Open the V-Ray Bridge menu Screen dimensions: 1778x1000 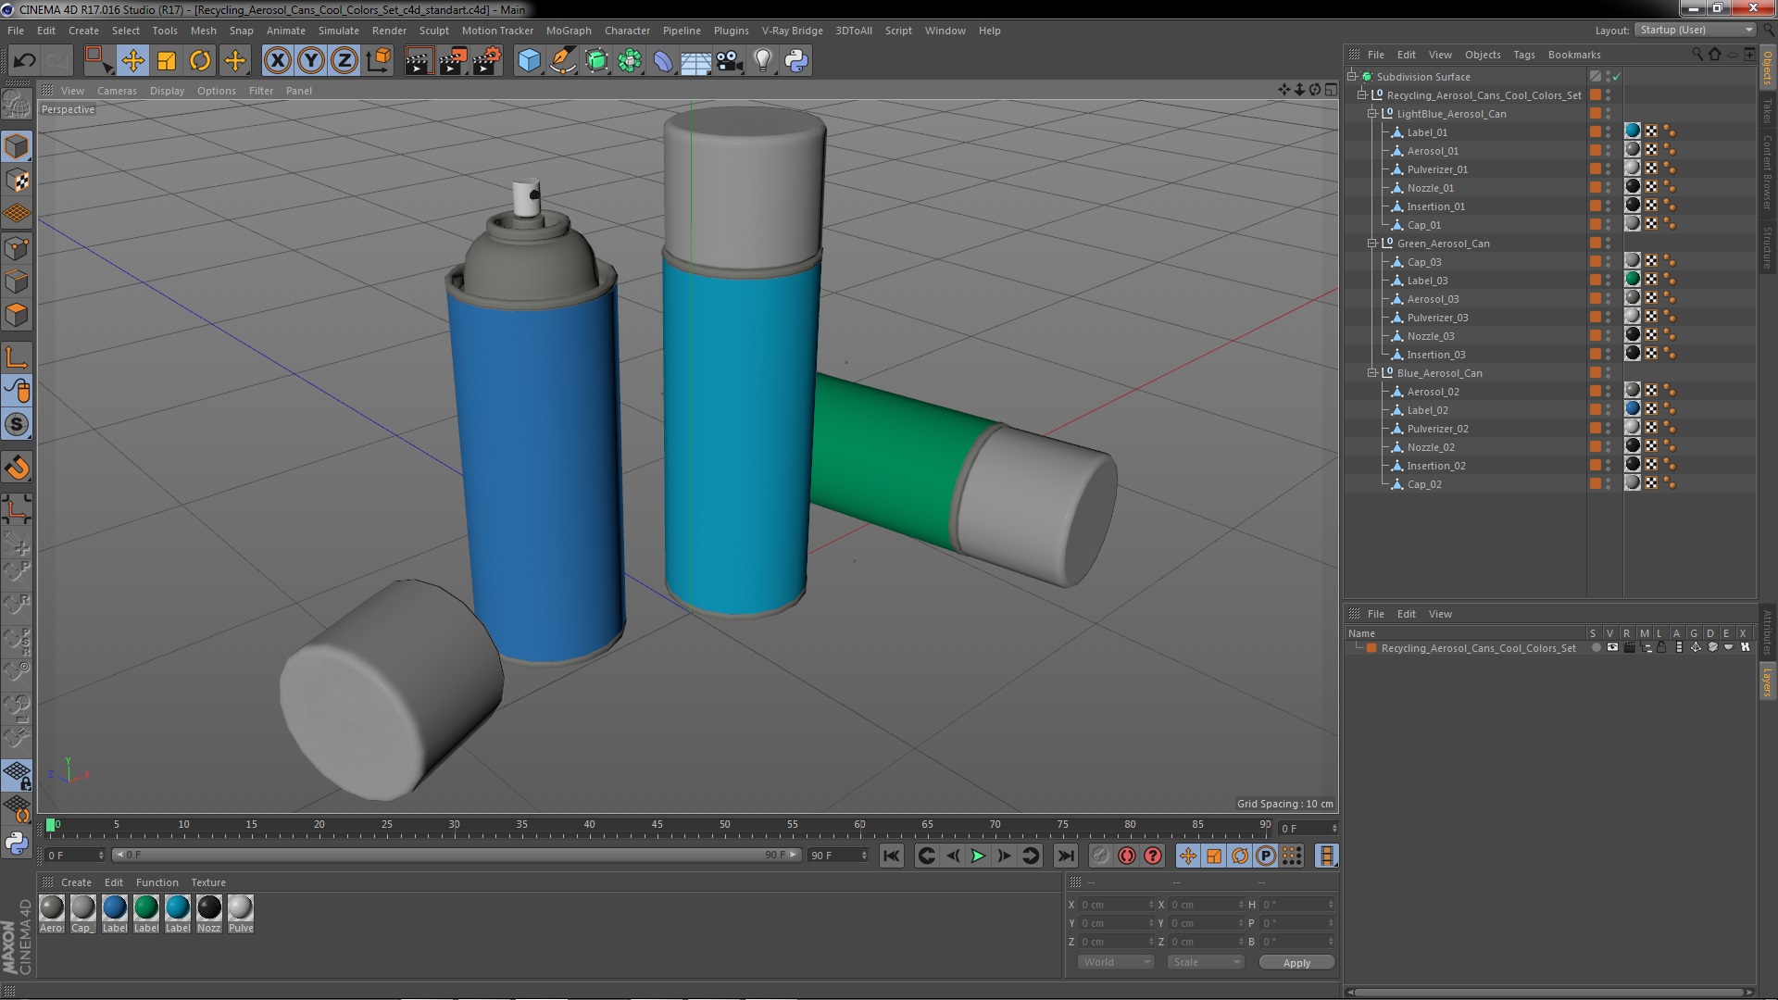792,31
